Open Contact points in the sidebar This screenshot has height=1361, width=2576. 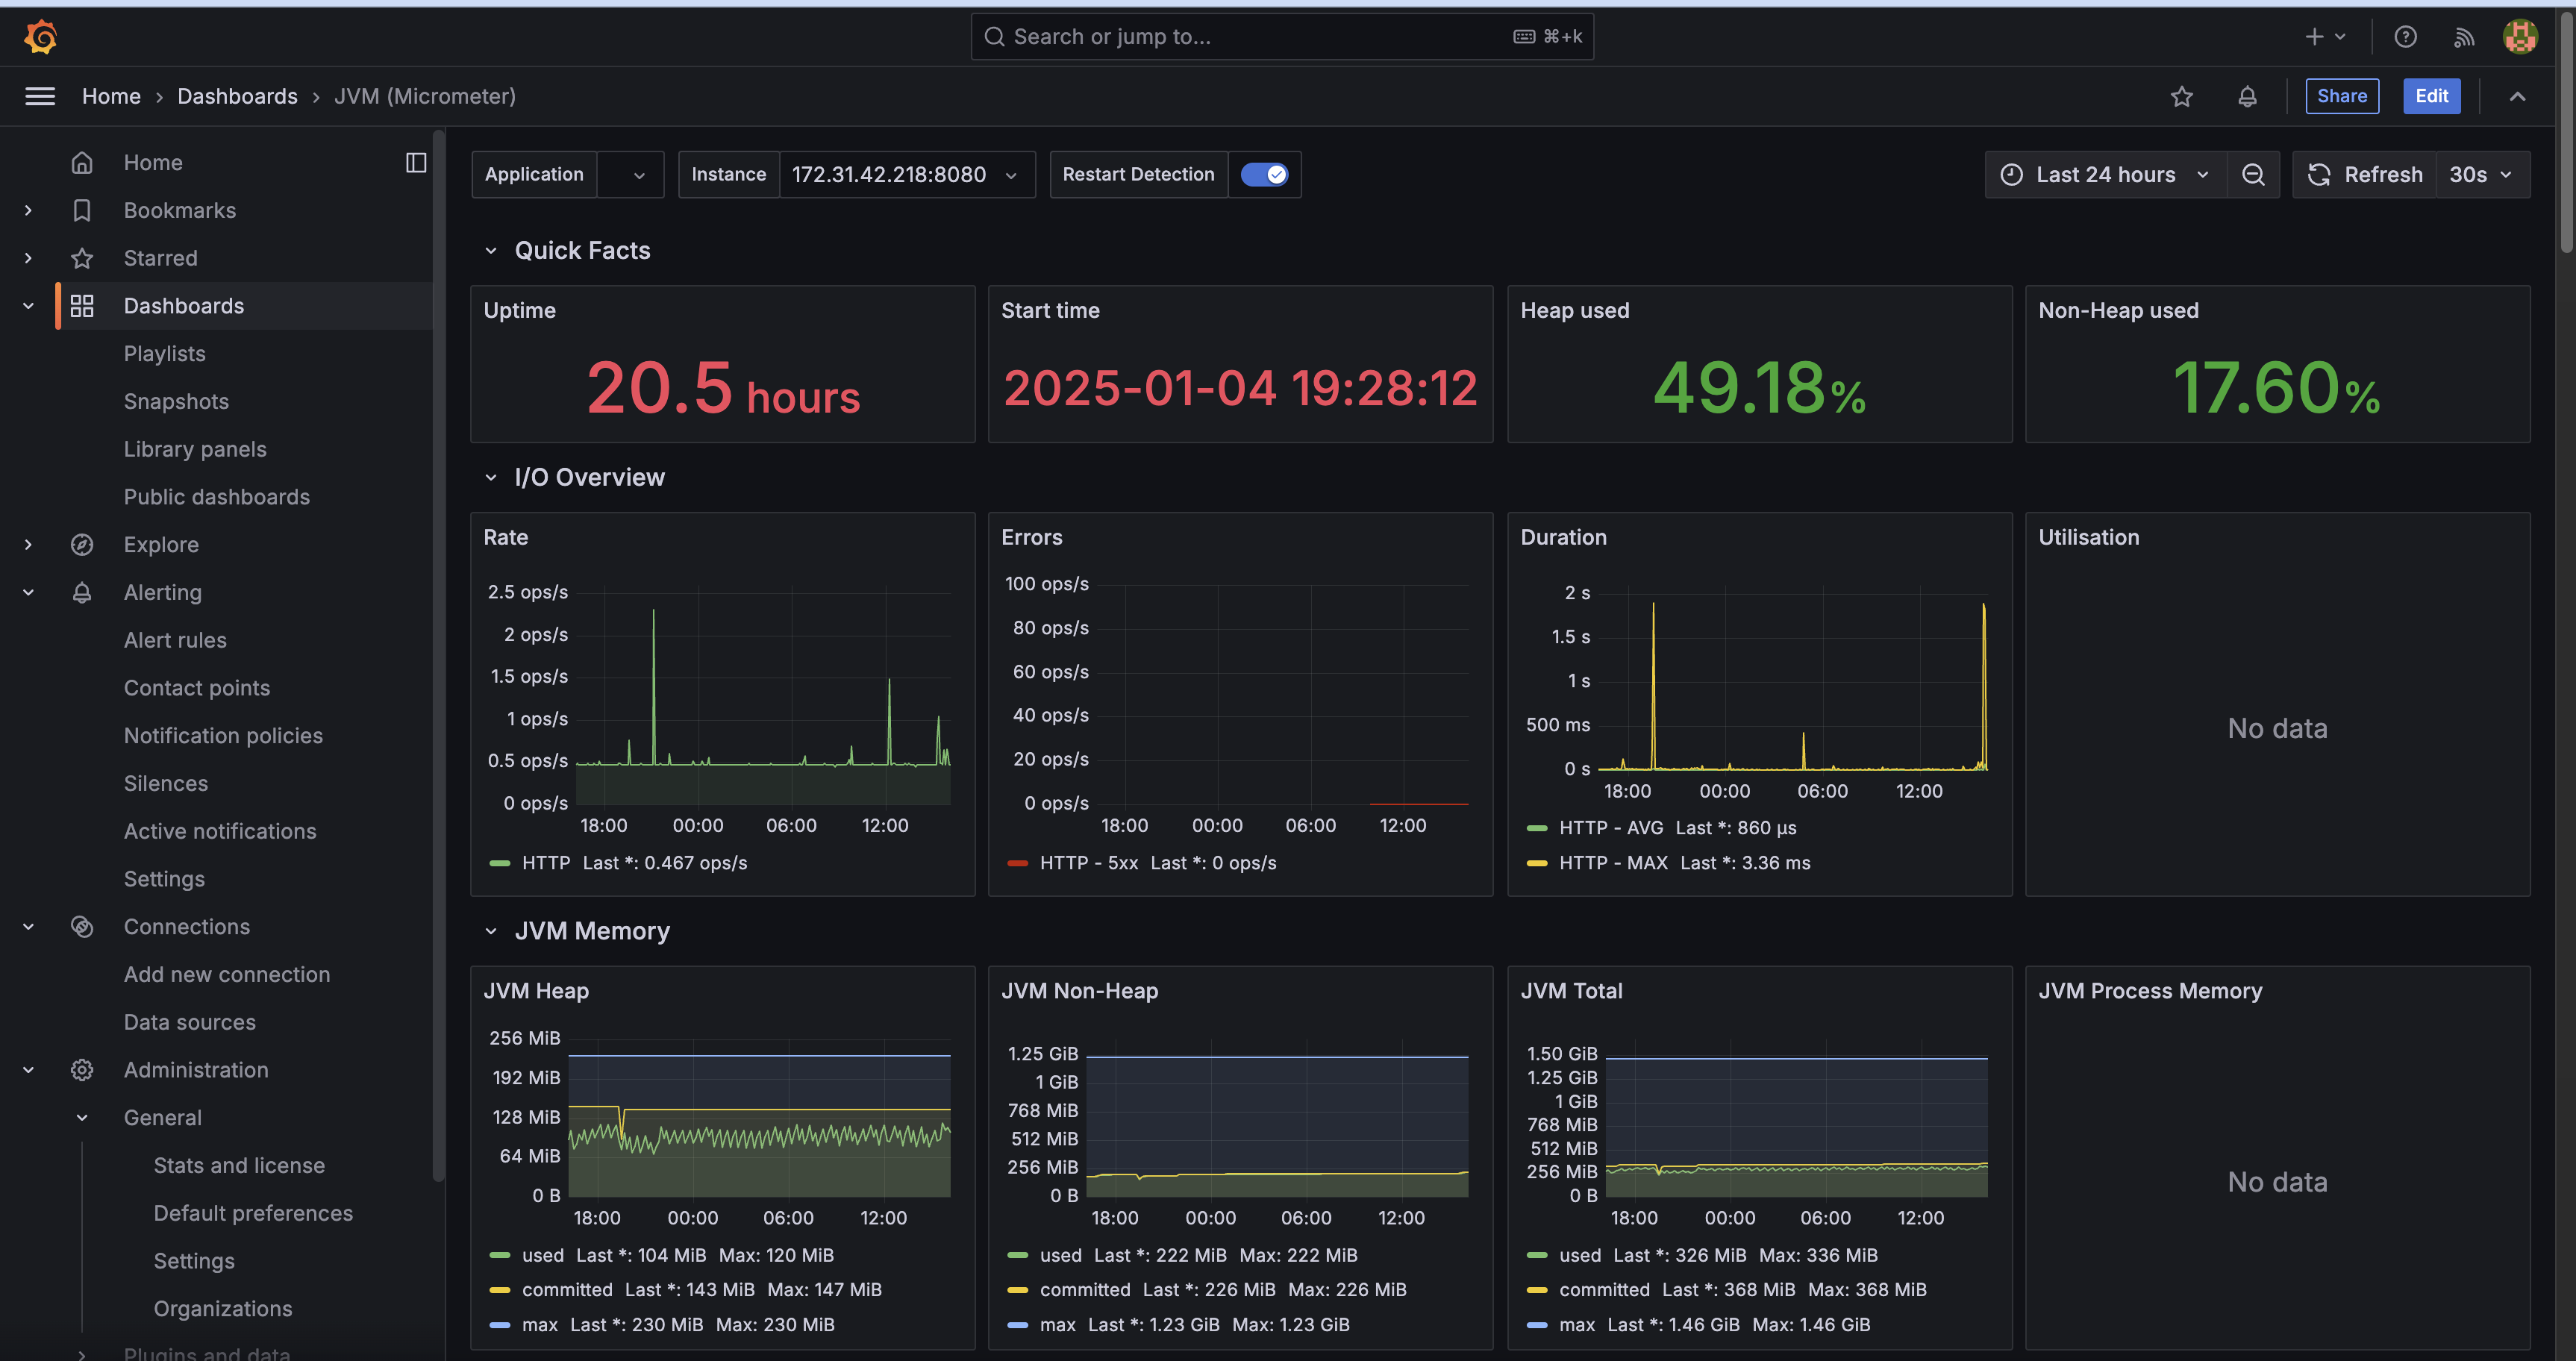pyautogui.click(x=197, y=688)
